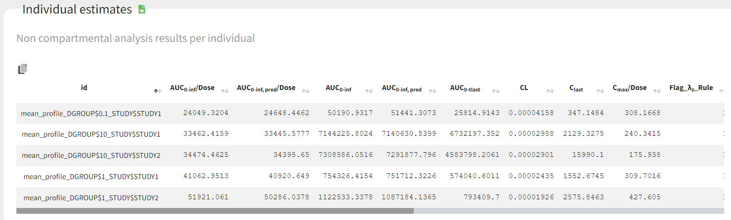Click the light scrollbar track right of thumb
Viewport: 731px width, 220px height.
click(569, 211)
